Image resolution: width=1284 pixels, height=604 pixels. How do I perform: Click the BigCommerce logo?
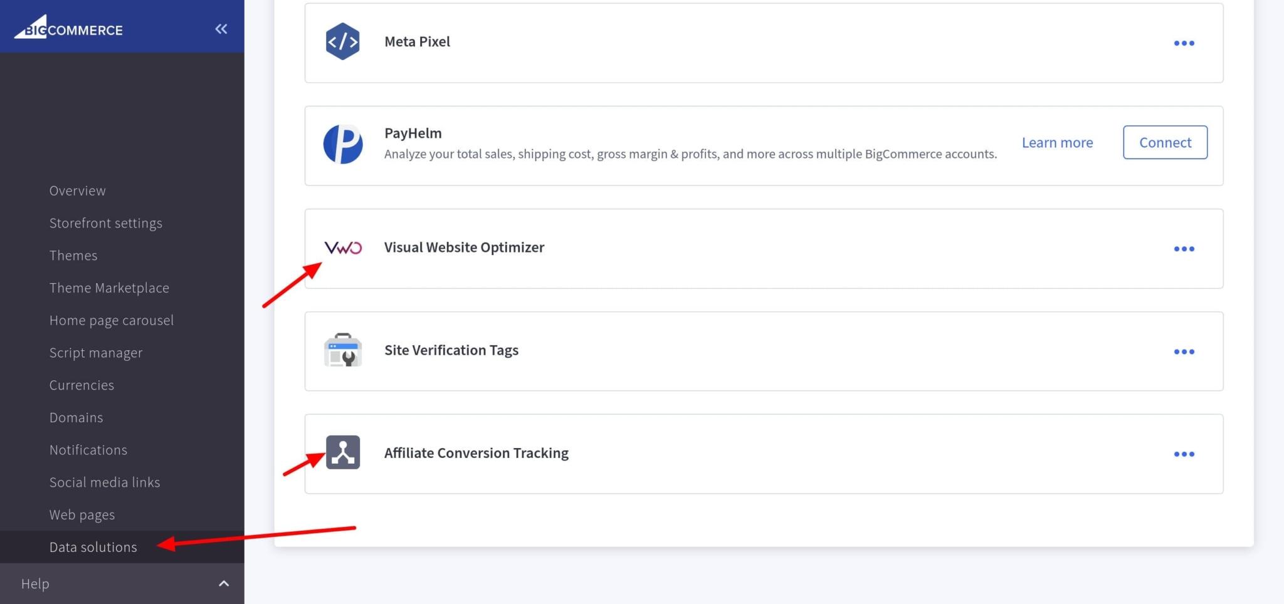click(x=68, y=28)
